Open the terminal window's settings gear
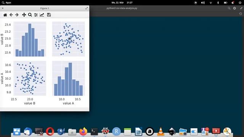This screenshot has height=137, width=244. (x=234, y=8)
